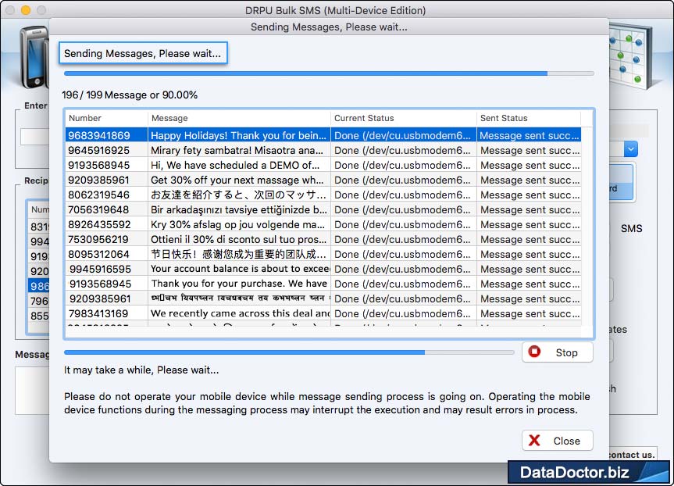
Task: Click the upper message progress bar
Action: 329,73
